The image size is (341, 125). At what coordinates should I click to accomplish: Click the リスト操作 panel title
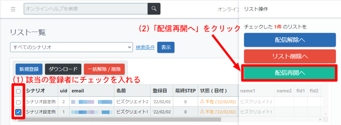256,9
